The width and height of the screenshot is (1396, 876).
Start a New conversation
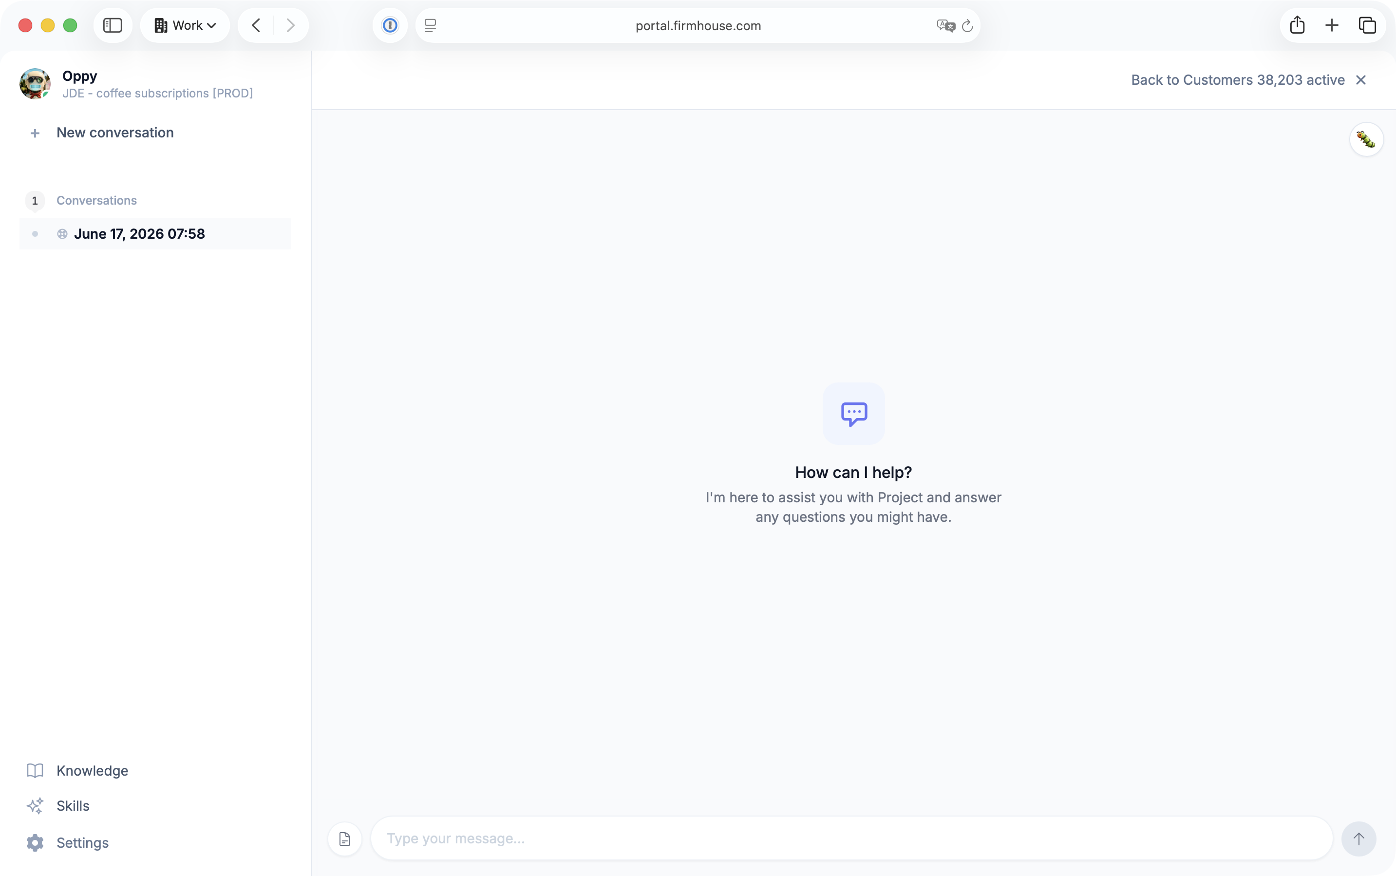114,133
